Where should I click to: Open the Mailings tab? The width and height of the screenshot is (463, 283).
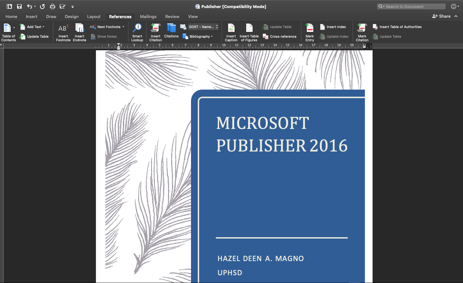pos(148,16)
